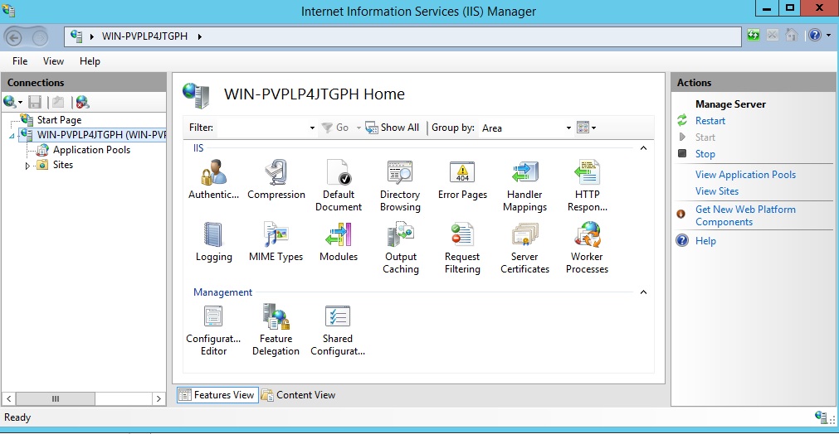
Task: Switch to Features View tab
Action: point(217,395)
